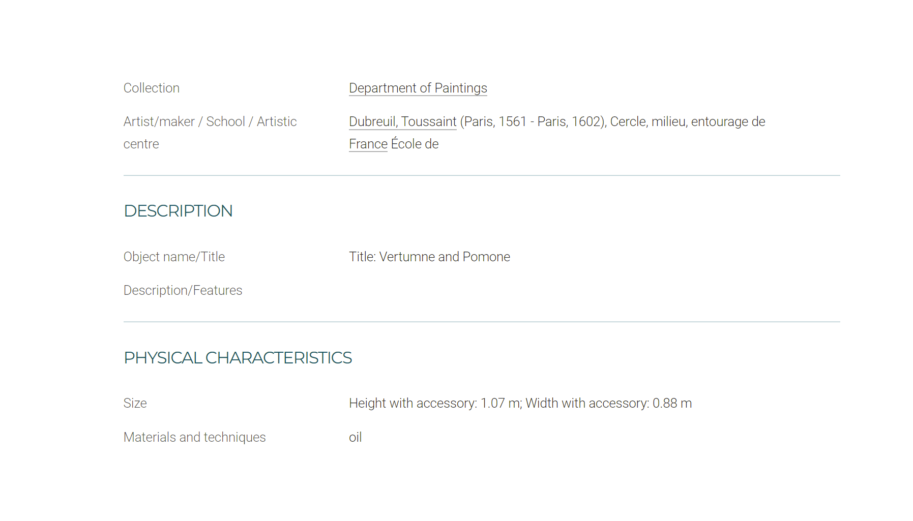Open the Dubreuil, Toussaint artist link
This screenshot has height=521, width=913.
coord(402,121)
